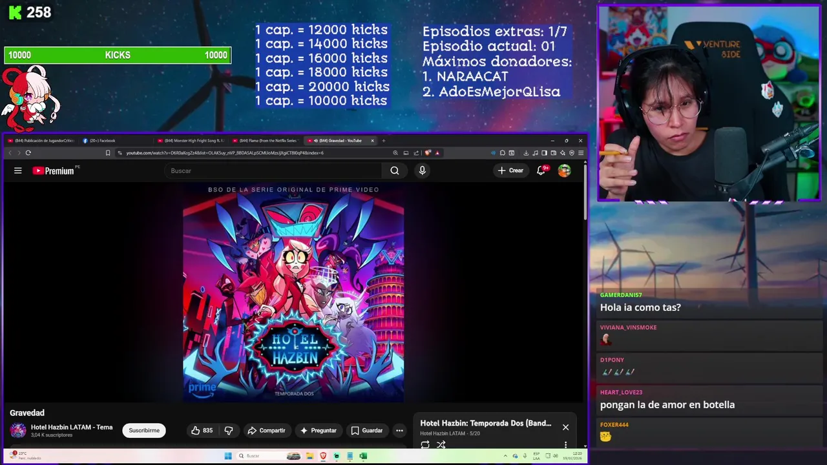The height and width of the screenshot is (465, 827).
Task: Toggle shuffle in Hotel Hazbin playlist panel
Action: click(x=441, y=444)
